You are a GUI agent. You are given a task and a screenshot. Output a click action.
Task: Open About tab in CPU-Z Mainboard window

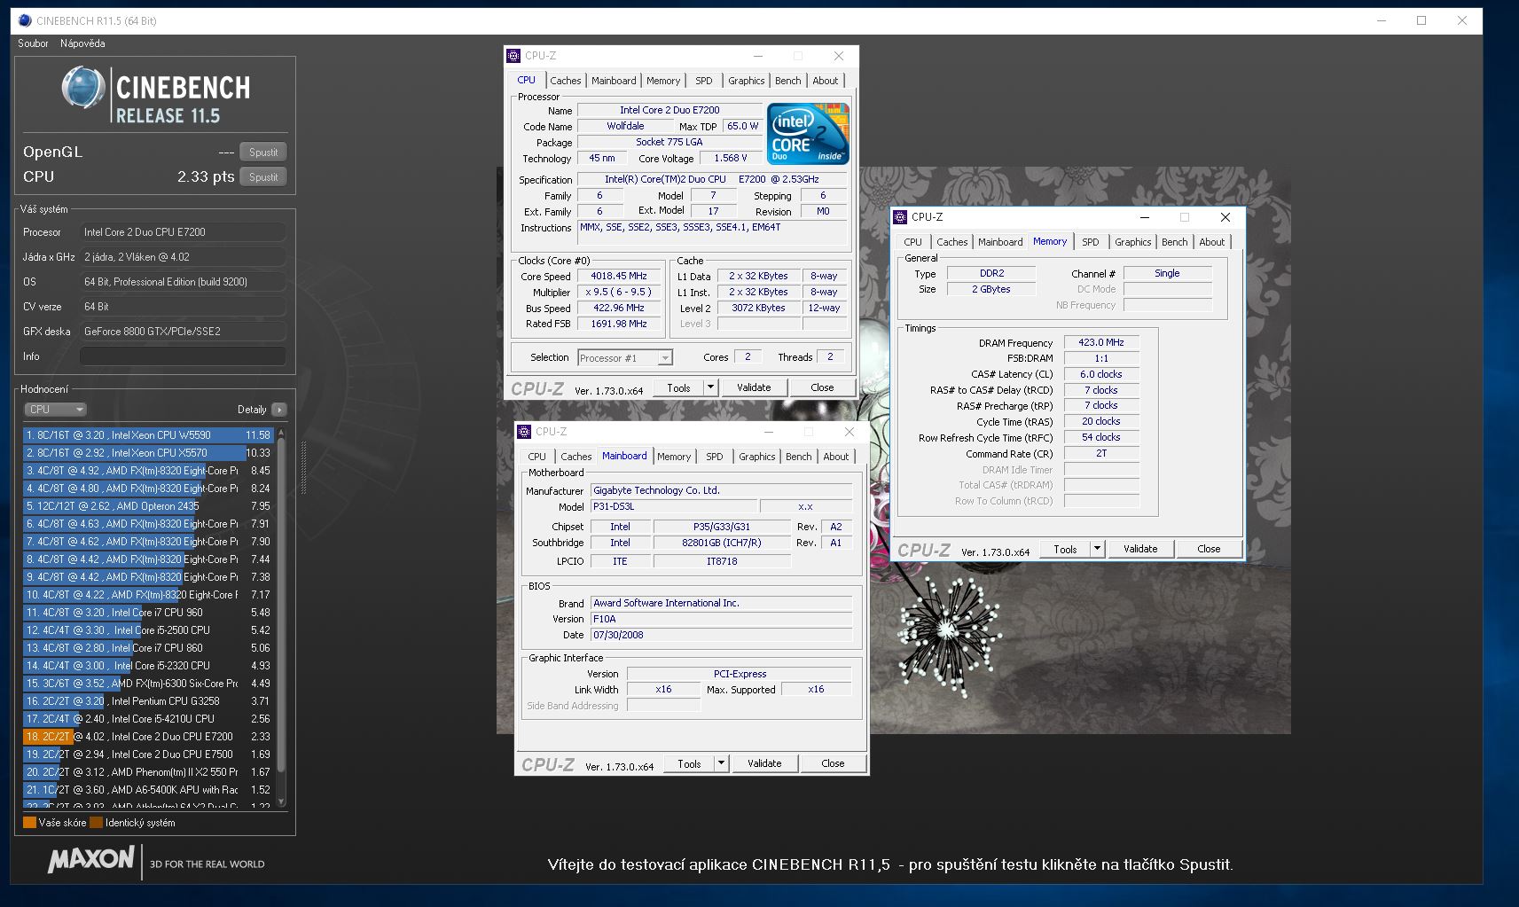point(836,457)
